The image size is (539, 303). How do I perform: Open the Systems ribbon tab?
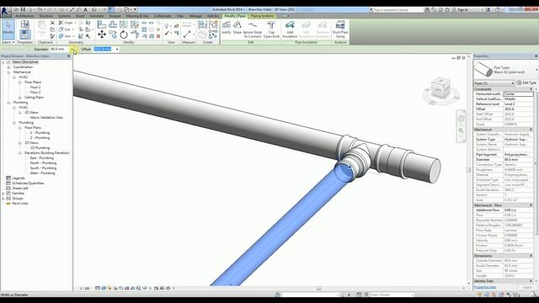click(x=64, y=16)
